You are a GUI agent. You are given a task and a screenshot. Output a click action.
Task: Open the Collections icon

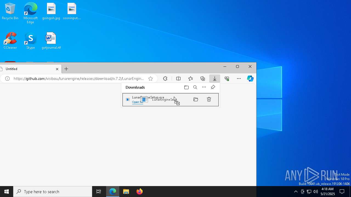point(203,79)
